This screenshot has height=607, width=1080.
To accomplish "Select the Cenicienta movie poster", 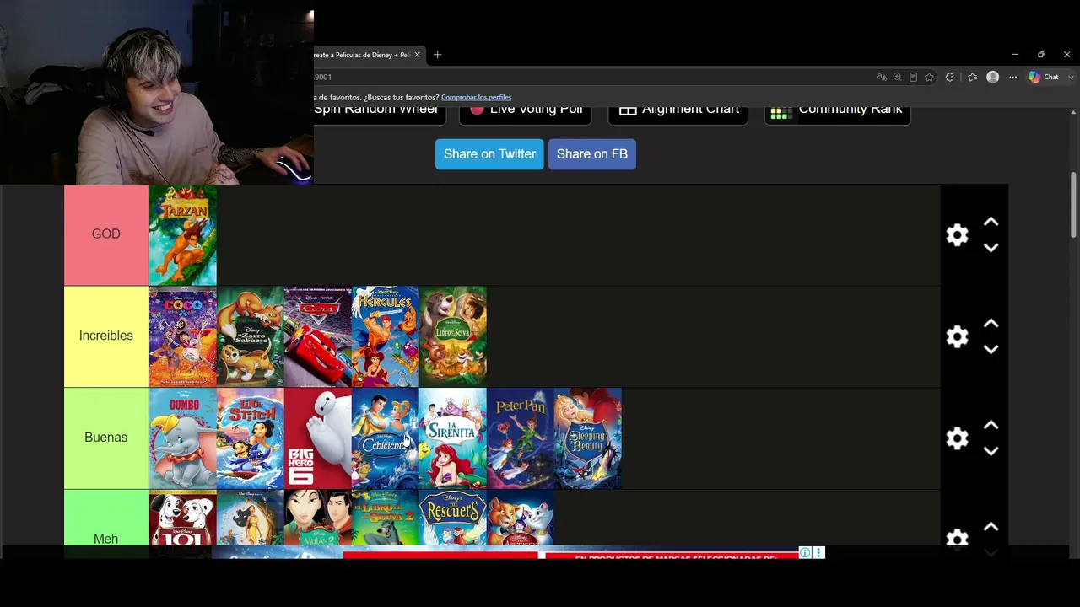I will (x=386, y=438).
